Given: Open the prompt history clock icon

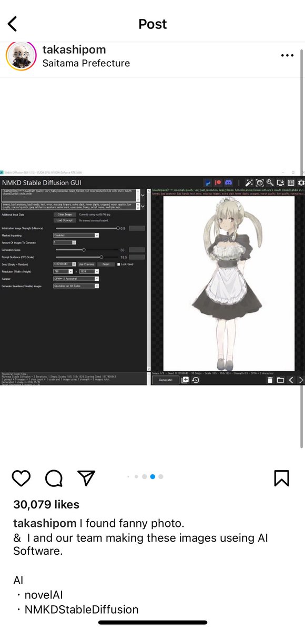Looking at the screenshot, I should click(196, 380).
